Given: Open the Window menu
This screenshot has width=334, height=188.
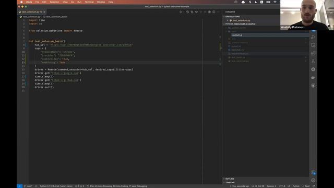Looking at the screenshot, I should (101, 2).
